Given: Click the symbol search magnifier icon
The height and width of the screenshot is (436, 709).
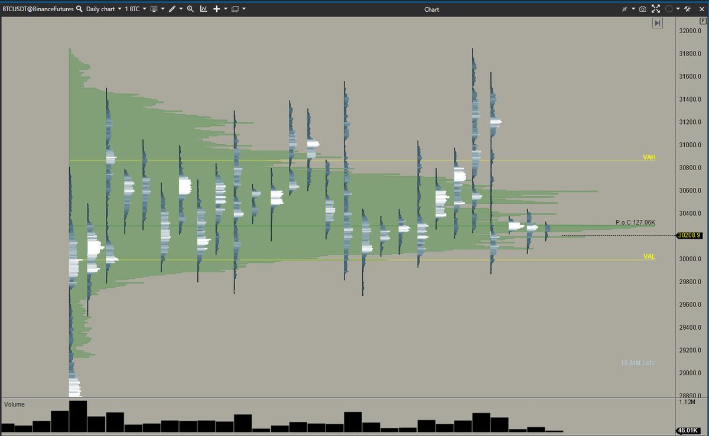Looking at the screenshot, I should [x=79, y=9].
